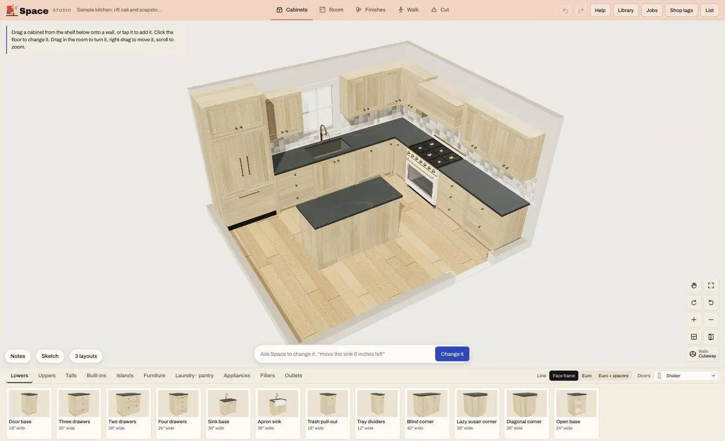Click the Sketch button
Viewport: 725px width, 441px height.
[50, 356]
